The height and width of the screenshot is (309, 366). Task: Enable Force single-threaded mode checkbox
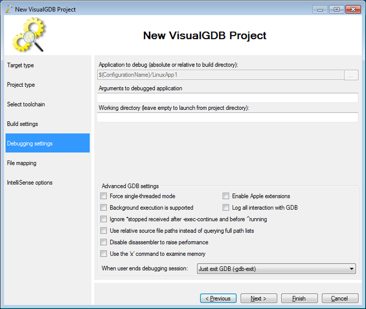(x=104, y=196)
